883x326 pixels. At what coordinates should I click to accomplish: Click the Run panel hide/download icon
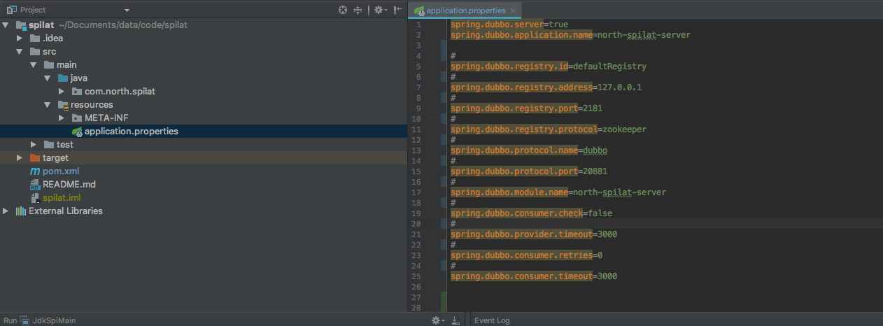tap(455, 320)
